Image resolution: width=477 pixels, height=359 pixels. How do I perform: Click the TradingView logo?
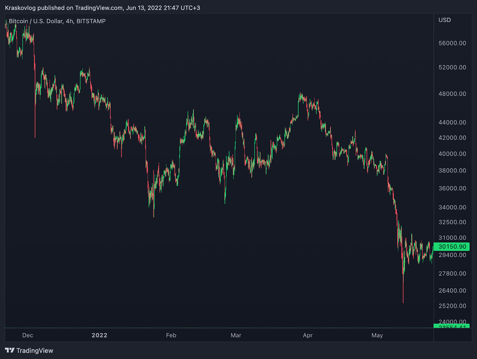[x=10, y=351]
